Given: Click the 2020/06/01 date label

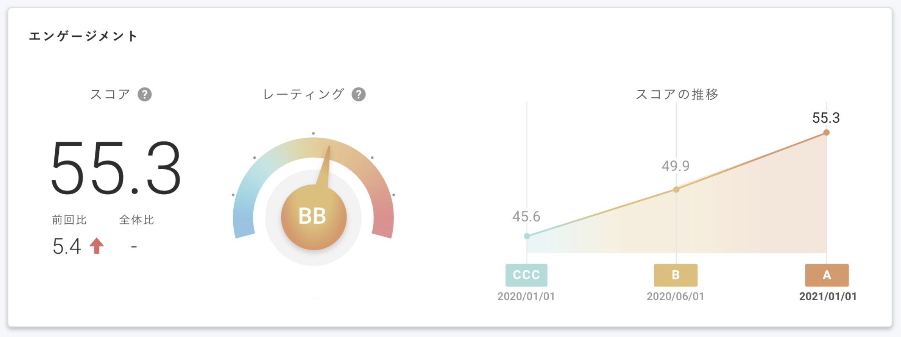Looking at the screenshot, I should pyautogui.click(x=676, y=296).
